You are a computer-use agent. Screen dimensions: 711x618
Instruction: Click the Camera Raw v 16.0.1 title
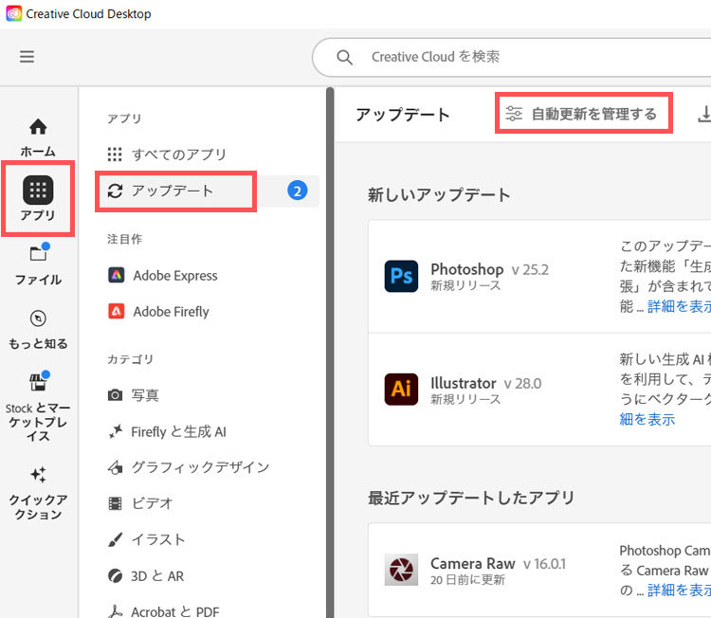click(x=498, y=564)
